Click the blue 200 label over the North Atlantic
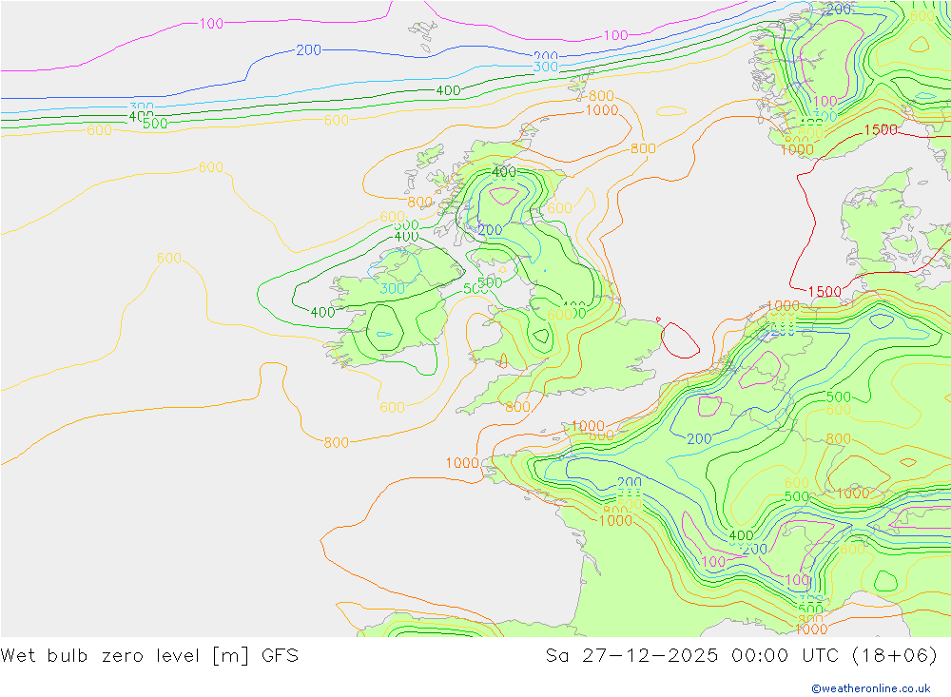This screenshot has width=951, height=697. [x=309, y=49]
